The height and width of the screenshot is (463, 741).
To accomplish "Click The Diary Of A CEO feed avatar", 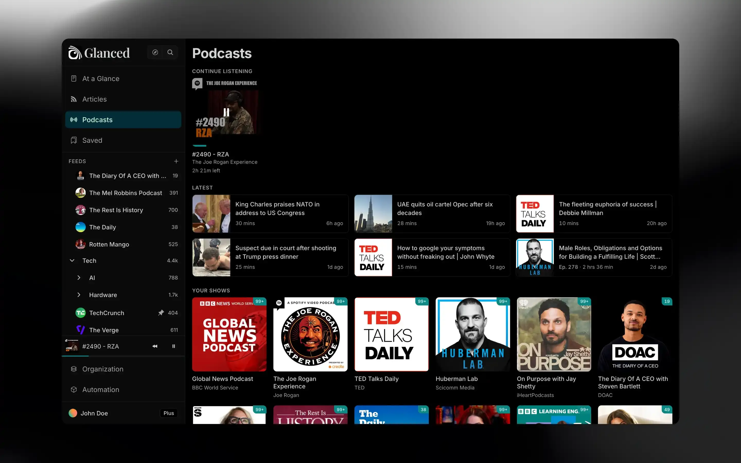I will coord(81,176).
